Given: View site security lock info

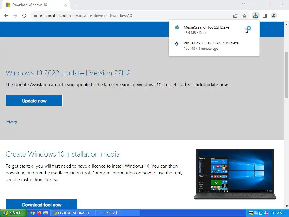Looking at the screenshot, I should pos(36,16).
